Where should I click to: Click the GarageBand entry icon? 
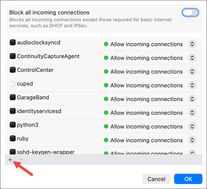[x=12, y=97]
